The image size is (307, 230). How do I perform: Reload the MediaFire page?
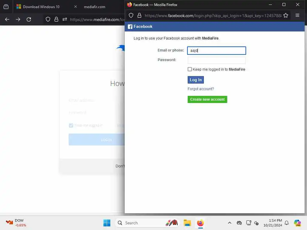coord(29,19)
